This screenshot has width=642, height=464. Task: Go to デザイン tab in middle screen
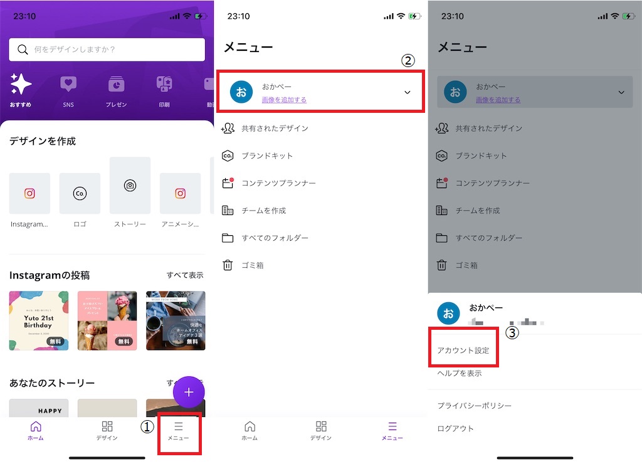click(x=321, y=430)
